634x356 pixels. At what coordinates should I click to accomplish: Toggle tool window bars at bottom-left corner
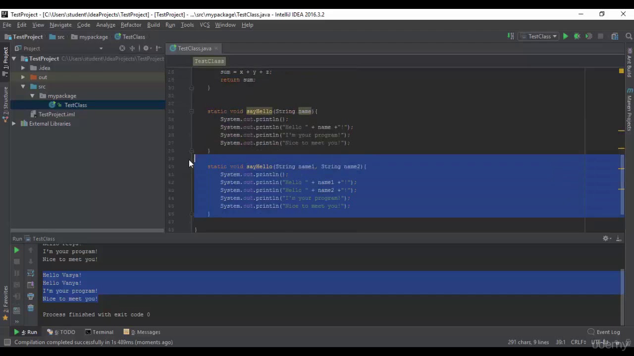click(x=7, y=342)
